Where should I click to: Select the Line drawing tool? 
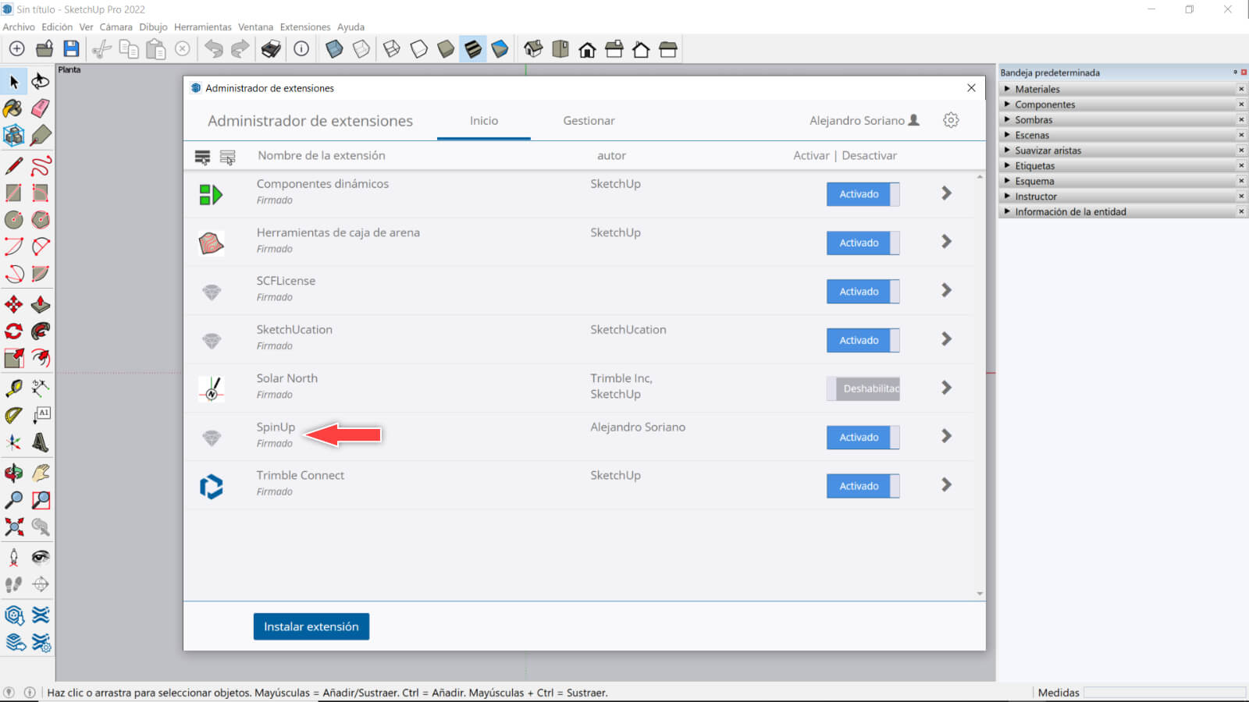pos(13,165)
